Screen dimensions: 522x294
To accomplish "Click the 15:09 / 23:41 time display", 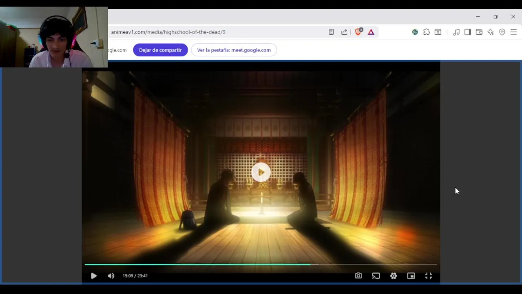I will (x=135, y=276).
